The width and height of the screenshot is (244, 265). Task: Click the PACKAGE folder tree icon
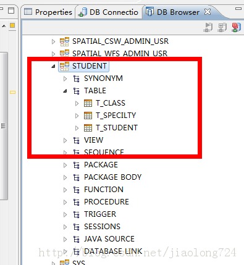[77, 165]
